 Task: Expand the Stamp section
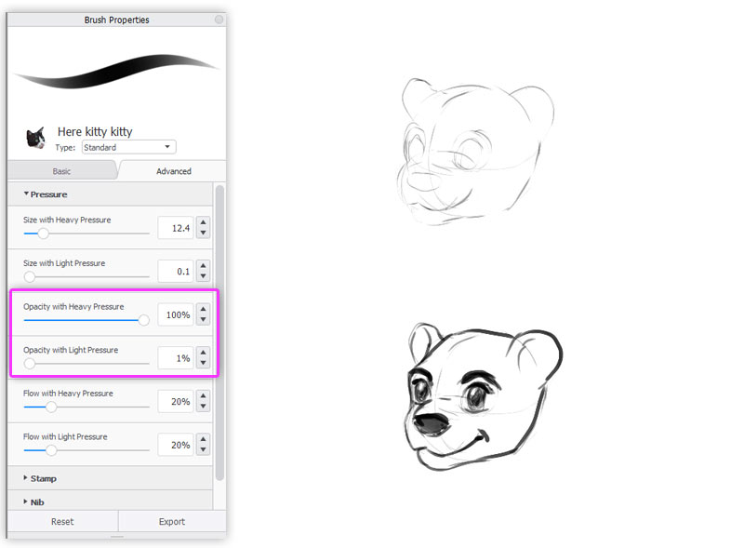40,478
